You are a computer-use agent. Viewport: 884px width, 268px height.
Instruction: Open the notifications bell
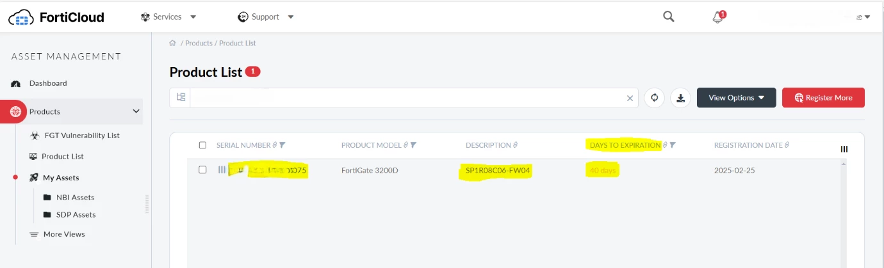pos(718,17)
